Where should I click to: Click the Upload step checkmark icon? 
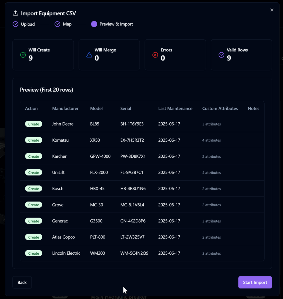click(x=15, y=24)
